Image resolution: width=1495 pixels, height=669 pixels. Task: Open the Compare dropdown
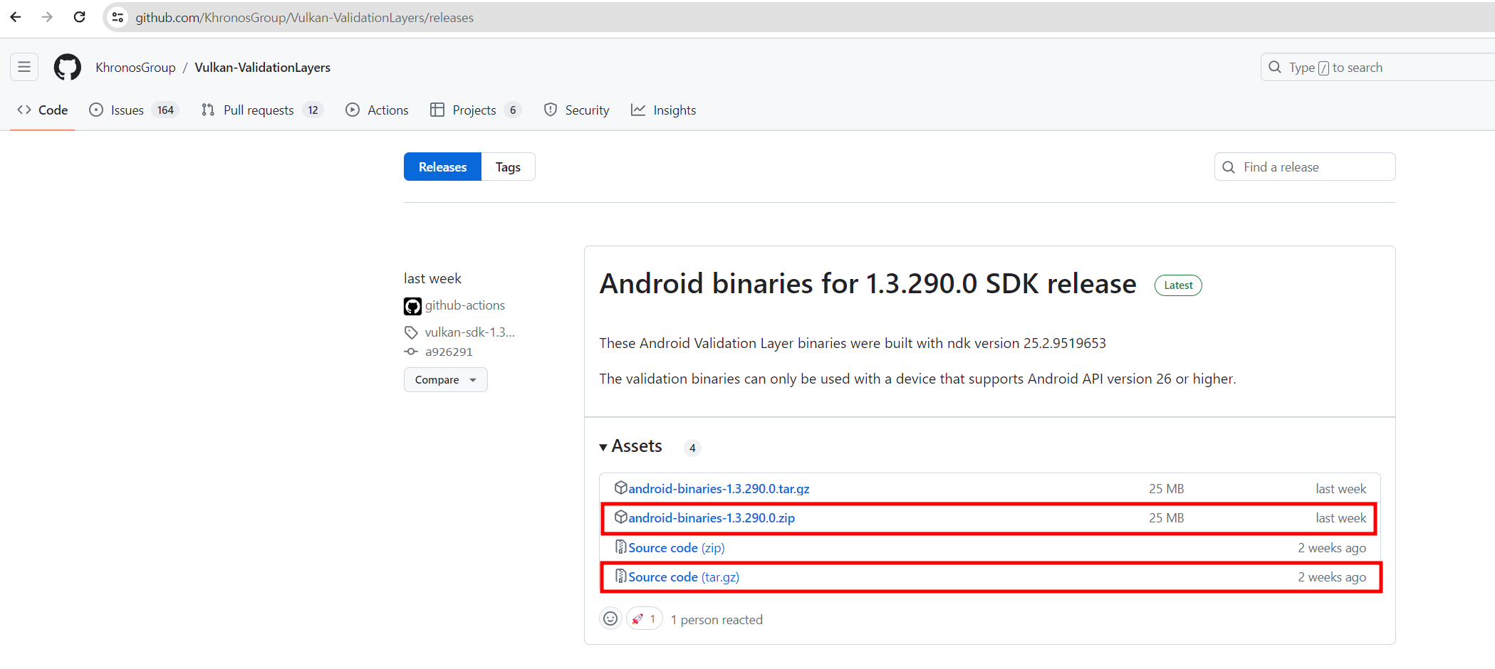pos(445,380)
